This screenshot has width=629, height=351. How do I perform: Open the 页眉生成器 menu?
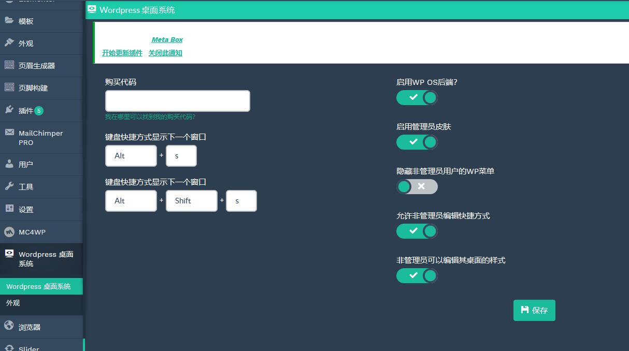click(x=41, y=66)
